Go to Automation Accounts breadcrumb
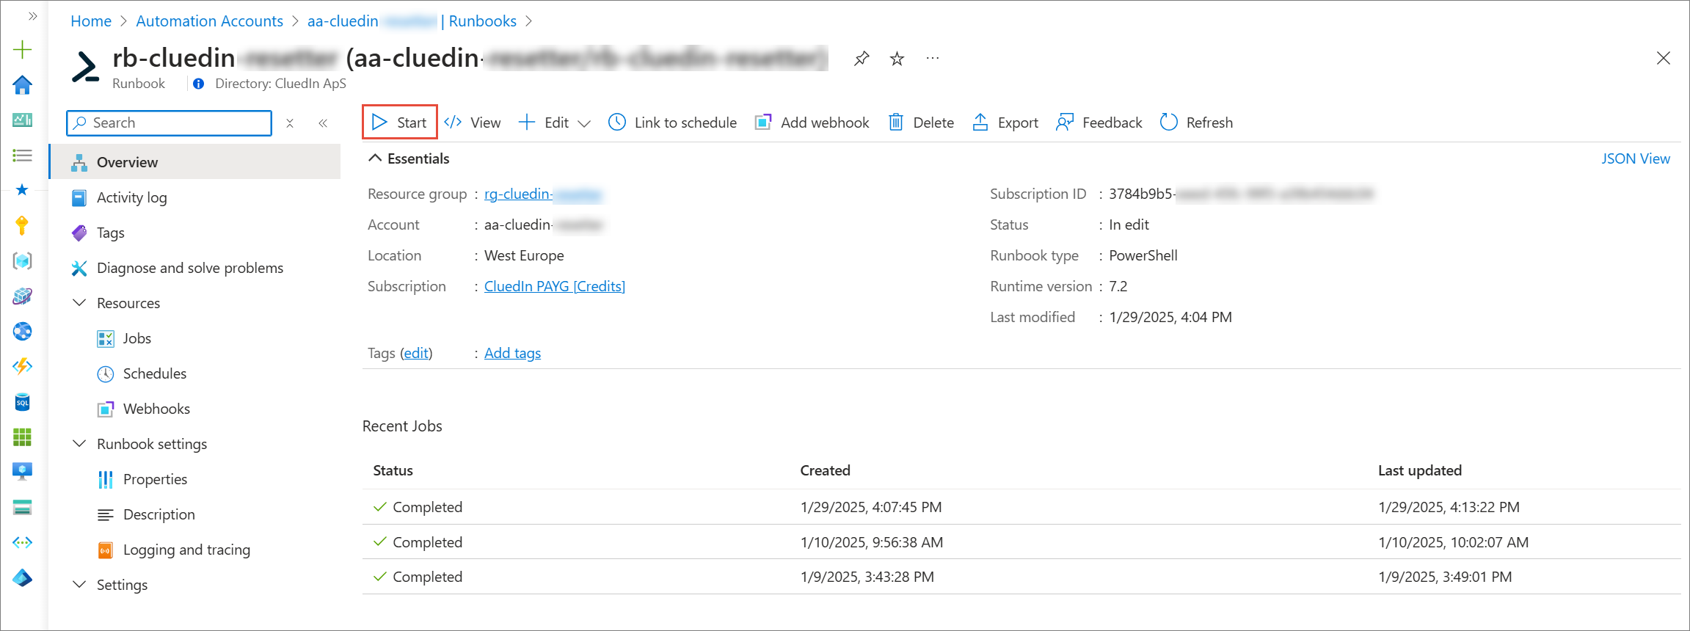Screen dimensions: 1690x631 pos(209,21)
